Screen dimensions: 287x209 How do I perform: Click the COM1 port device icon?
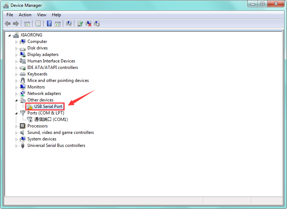tap(30, 119)
